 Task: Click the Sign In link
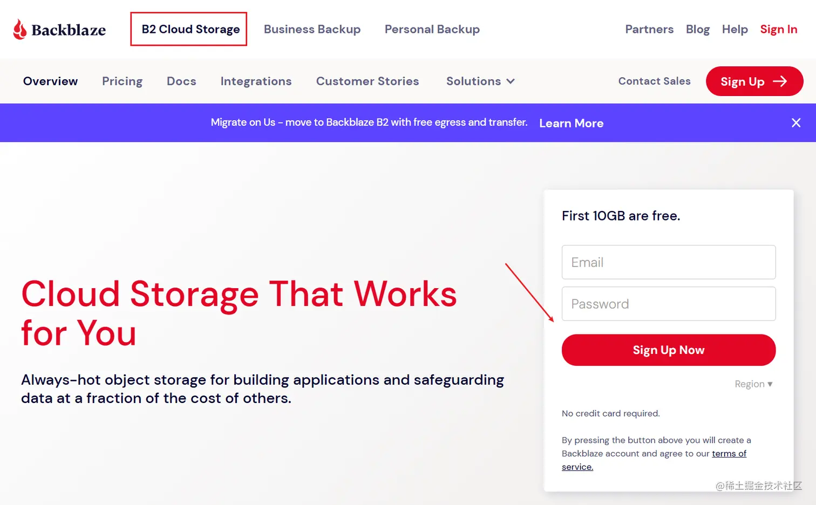[x=778, y=29]
